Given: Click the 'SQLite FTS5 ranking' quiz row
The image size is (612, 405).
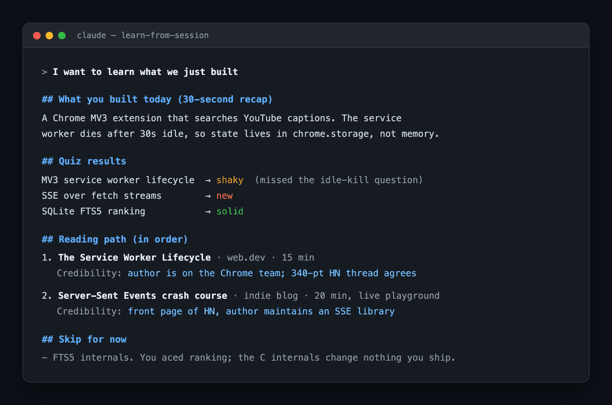Looking at the screenshot, I should [x=142, y=211].
